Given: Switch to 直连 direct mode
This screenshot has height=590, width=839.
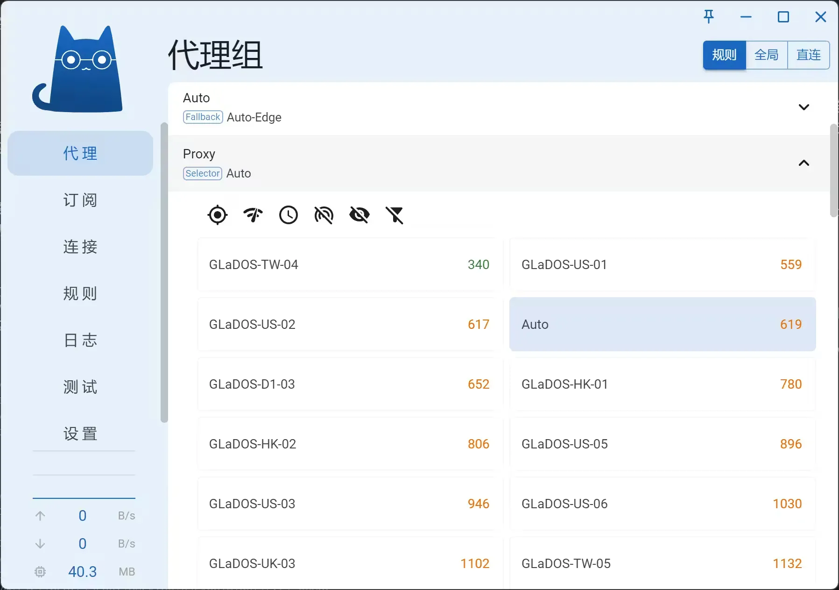Looking at the screenshot, I should (x=809, y=55).
